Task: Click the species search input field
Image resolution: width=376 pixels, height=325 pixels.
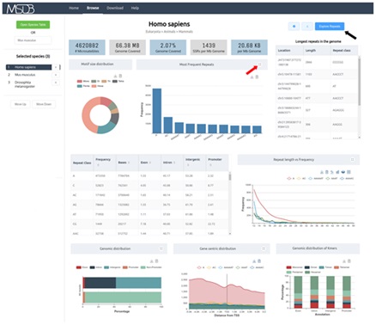Action: click(33, 40)
